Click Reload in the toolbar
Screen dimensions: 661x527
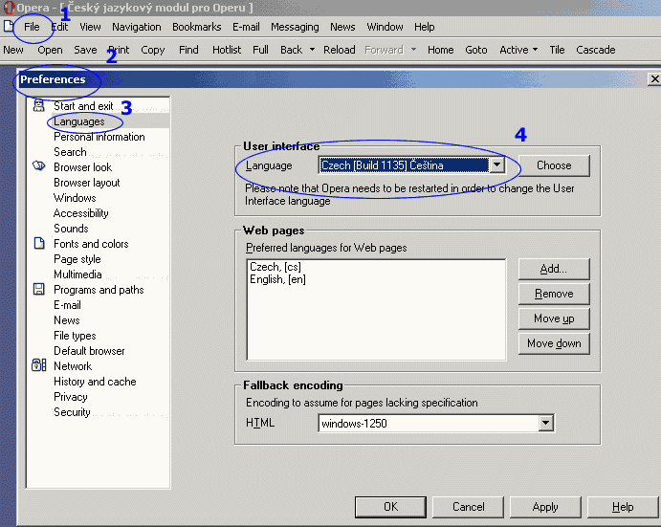(x=339, y=50)
